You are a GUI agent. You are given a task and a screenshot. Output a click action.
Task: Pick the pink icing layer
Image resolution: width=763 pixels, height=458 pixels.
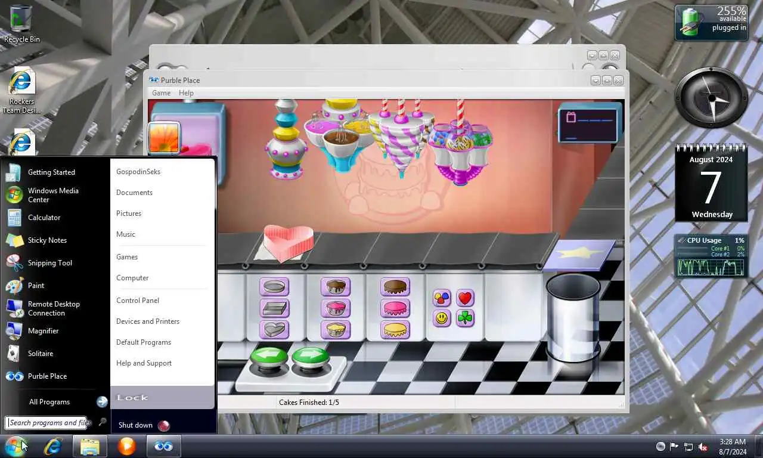tap(395, 308)
